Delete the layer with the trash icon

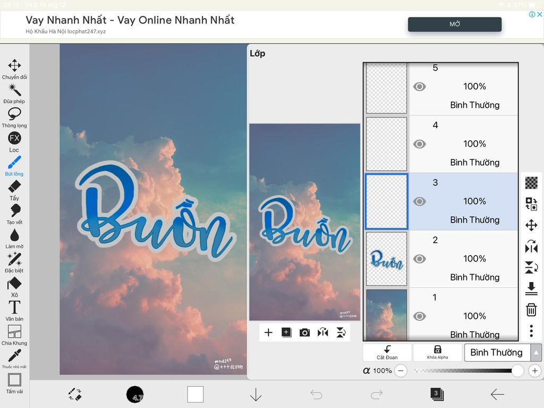(x=531, y=310)
